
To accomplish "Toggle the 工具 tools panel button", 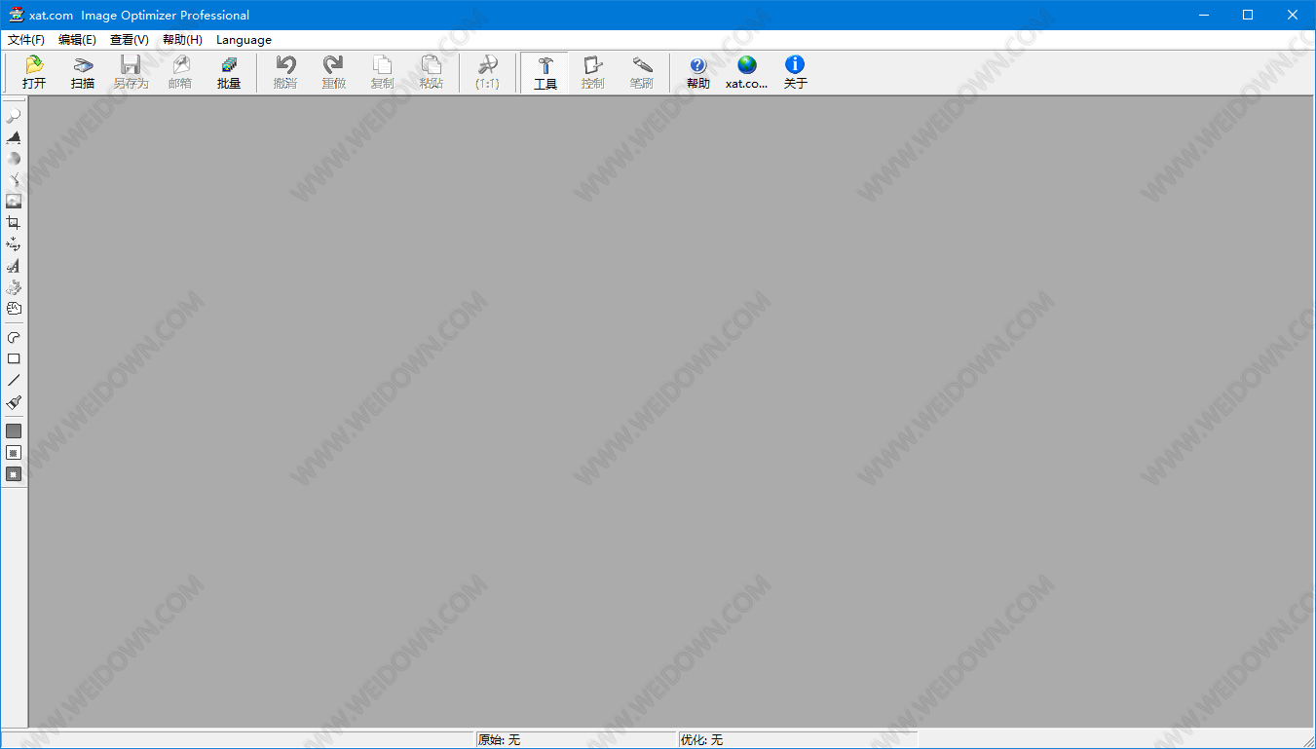I will 545,73.
